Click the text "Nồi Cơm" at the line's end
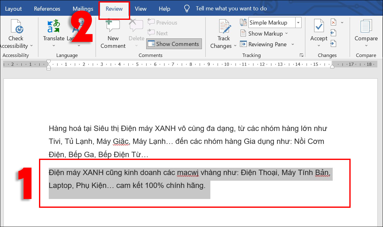Viewport: 383px width, 227px height. (309, 141)
